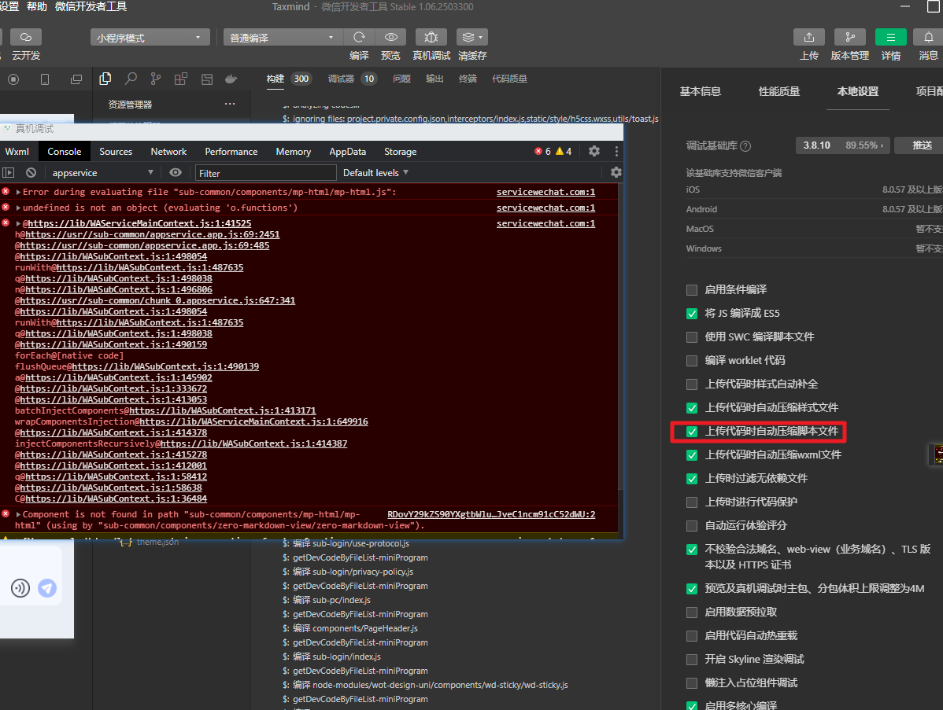943x710 pixels.
Task: Collapse the WAServiceMainContext stack trace error
Action: click(19, 223)
